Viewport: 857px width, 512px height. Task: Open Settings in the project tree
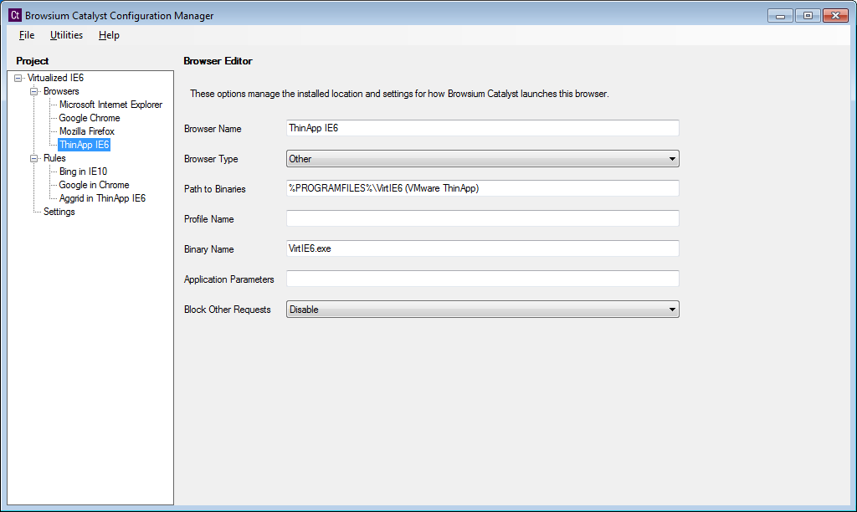coord(59,212)
